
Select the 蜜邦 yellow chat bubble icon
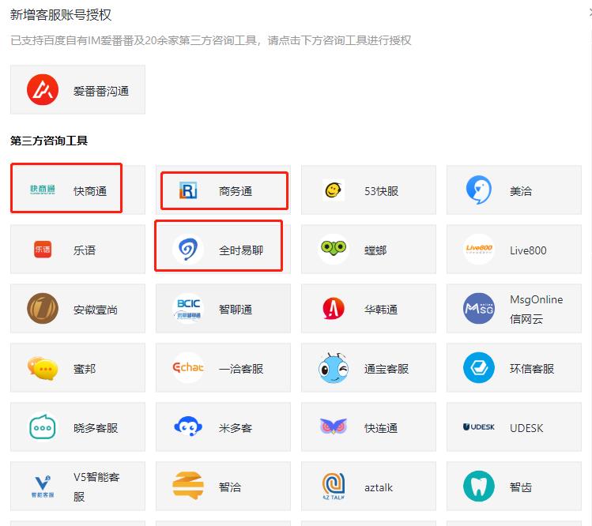pos(43,367)
